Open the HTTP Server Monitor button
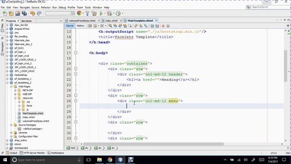Screen dimensions: 291x164 pos(32,153)
